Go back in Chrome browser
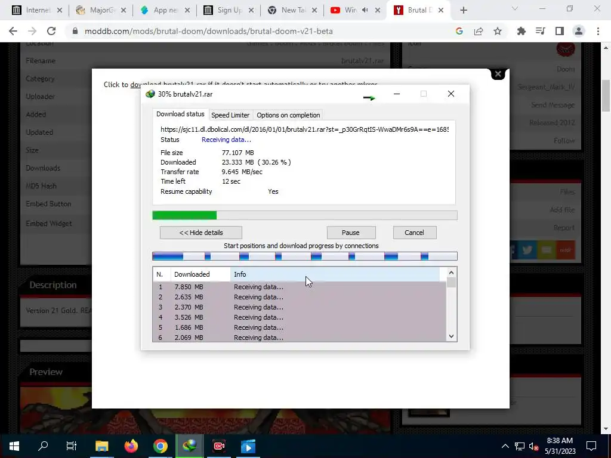Image resolution: width=611 pixels, height=458 pixels. pyautogui.click(x=13, y=31)
